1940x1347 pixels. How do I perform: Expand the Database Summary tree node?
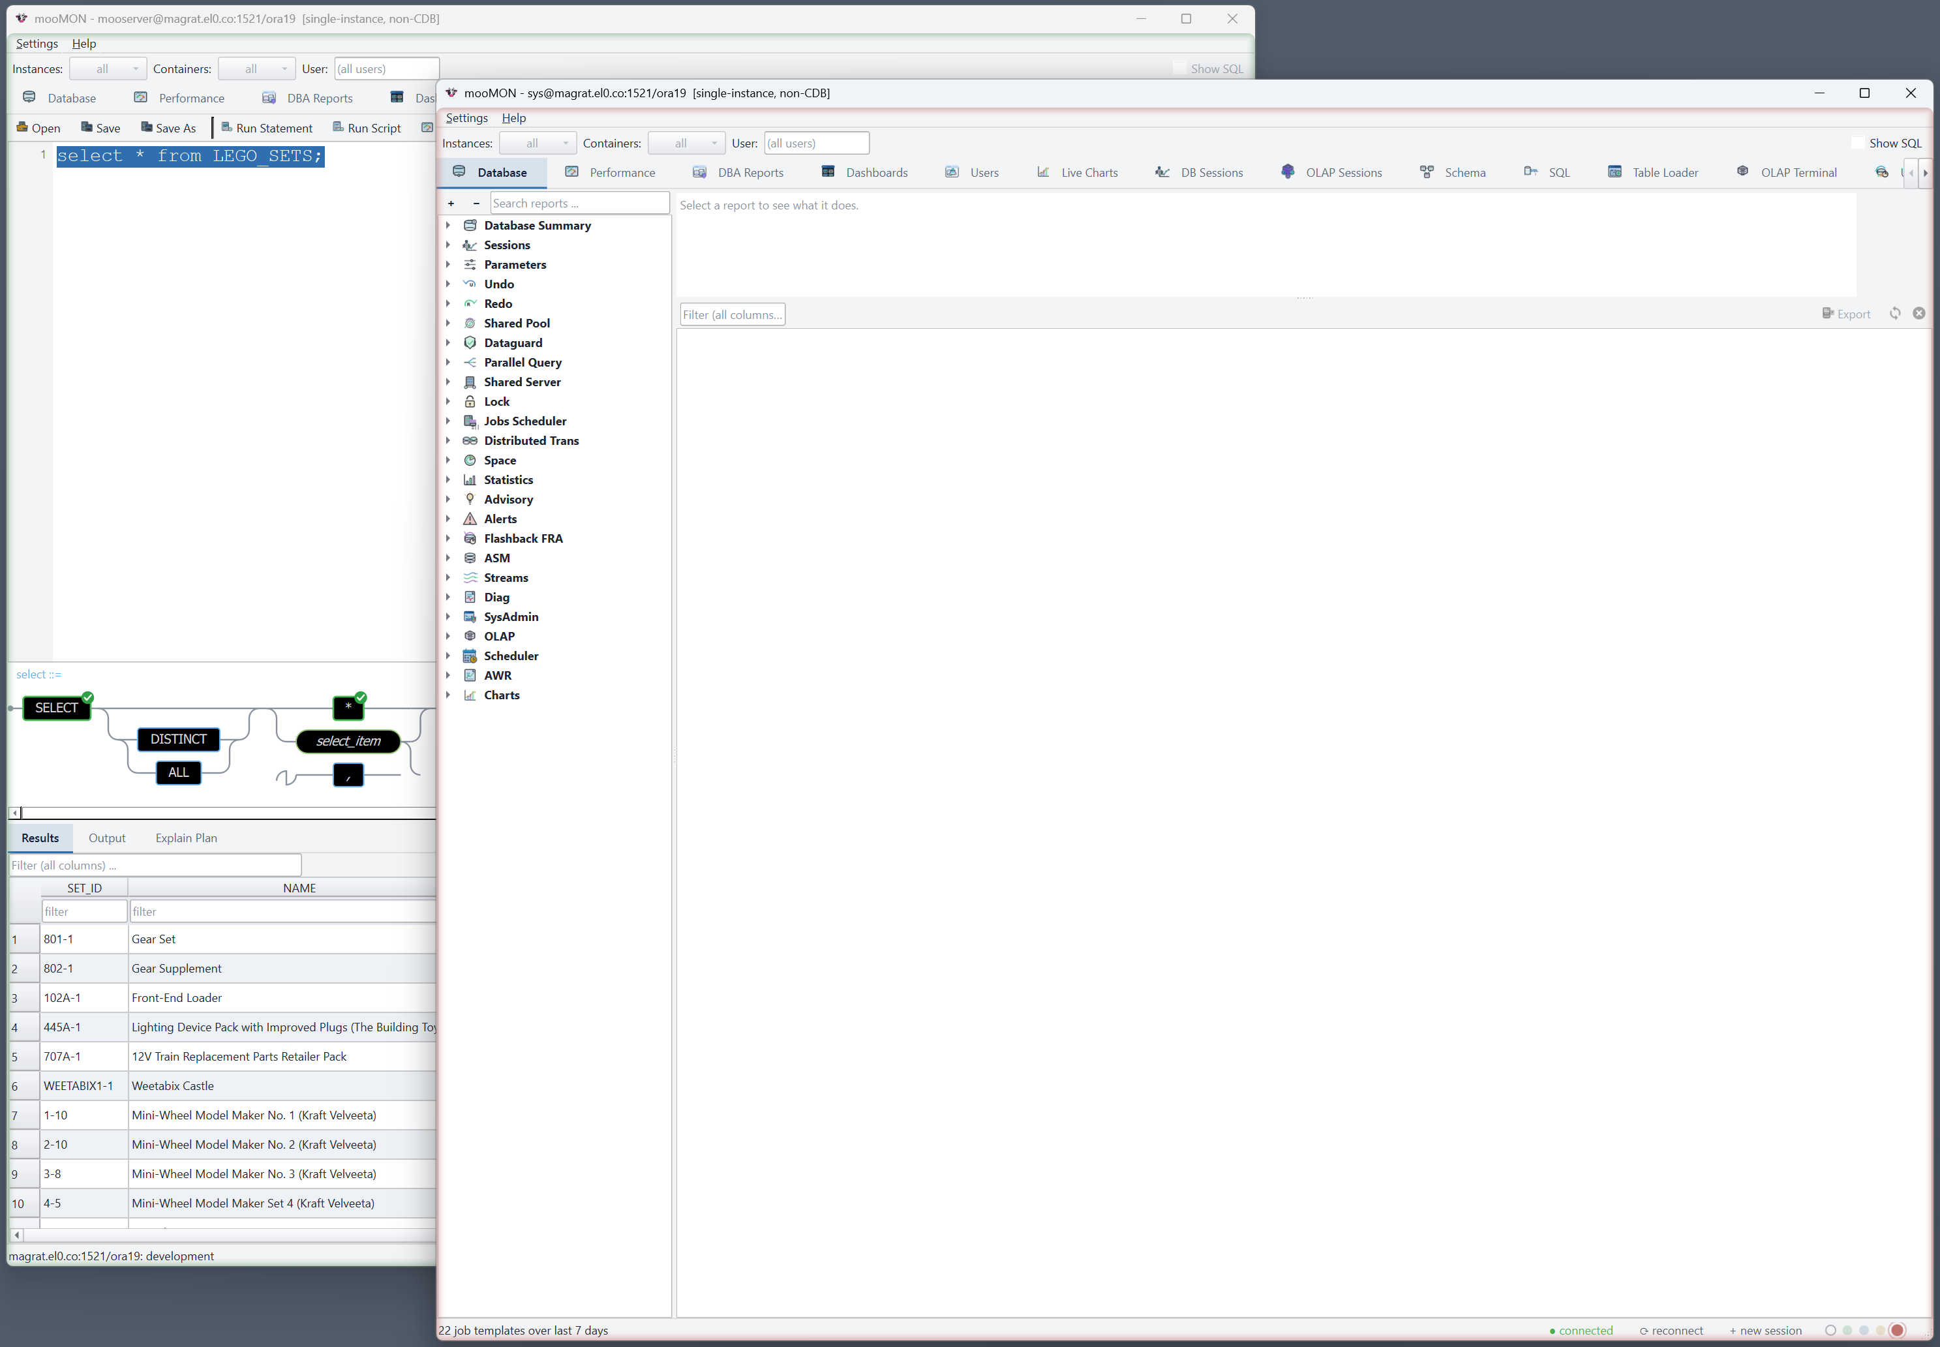pyautogui.click(x=448, y=225)
